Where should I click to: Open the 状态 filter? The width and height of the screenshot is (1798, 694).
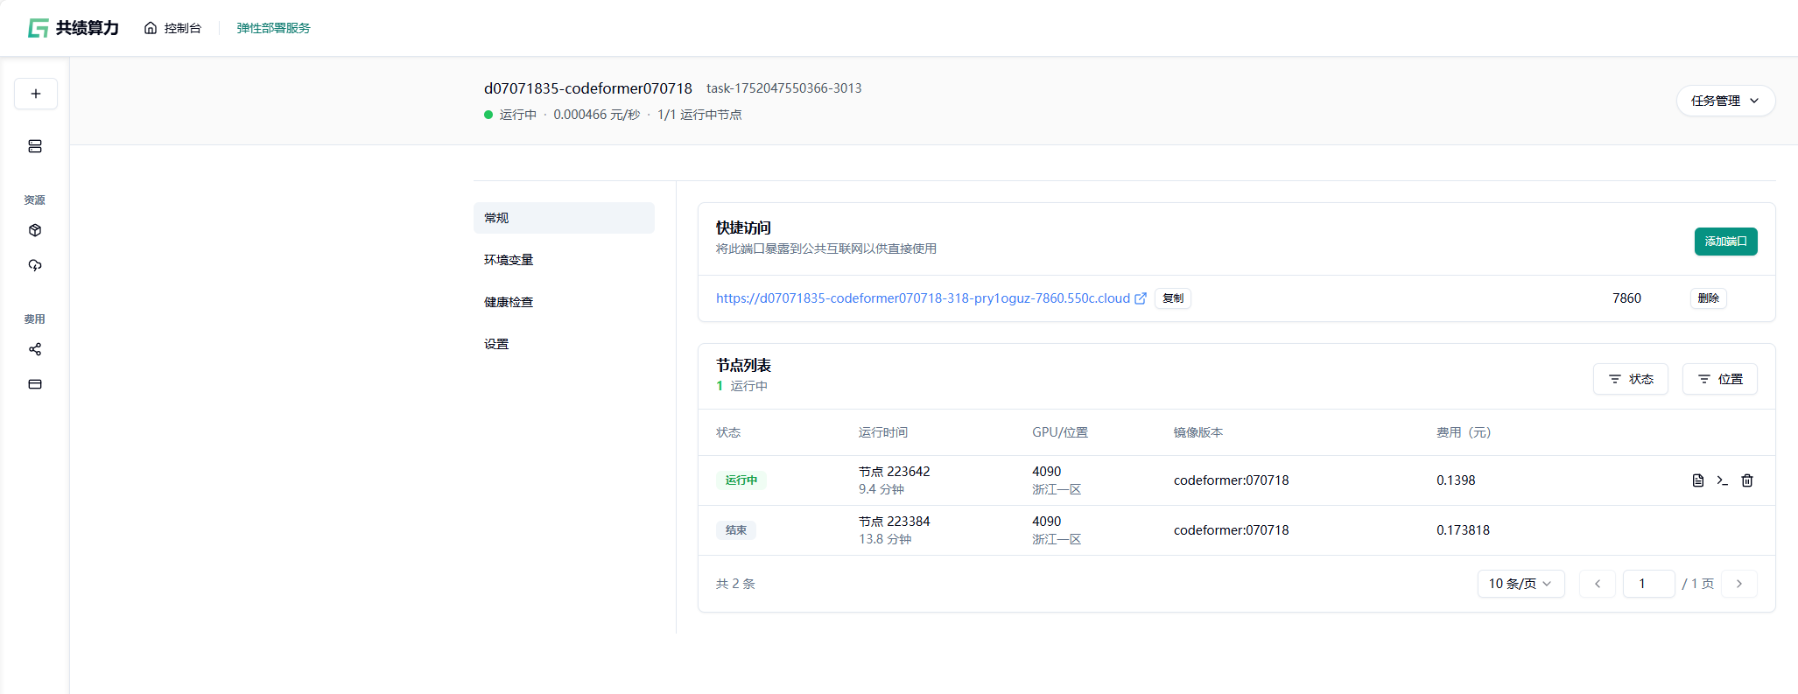tap(1630, 379)
